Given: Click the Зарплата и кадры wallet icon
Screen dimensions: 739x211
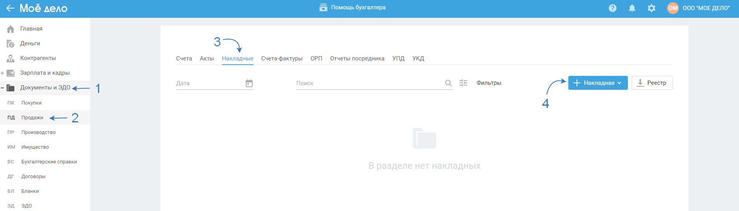Looking at the screenshot, I should (x=10, y=73).
